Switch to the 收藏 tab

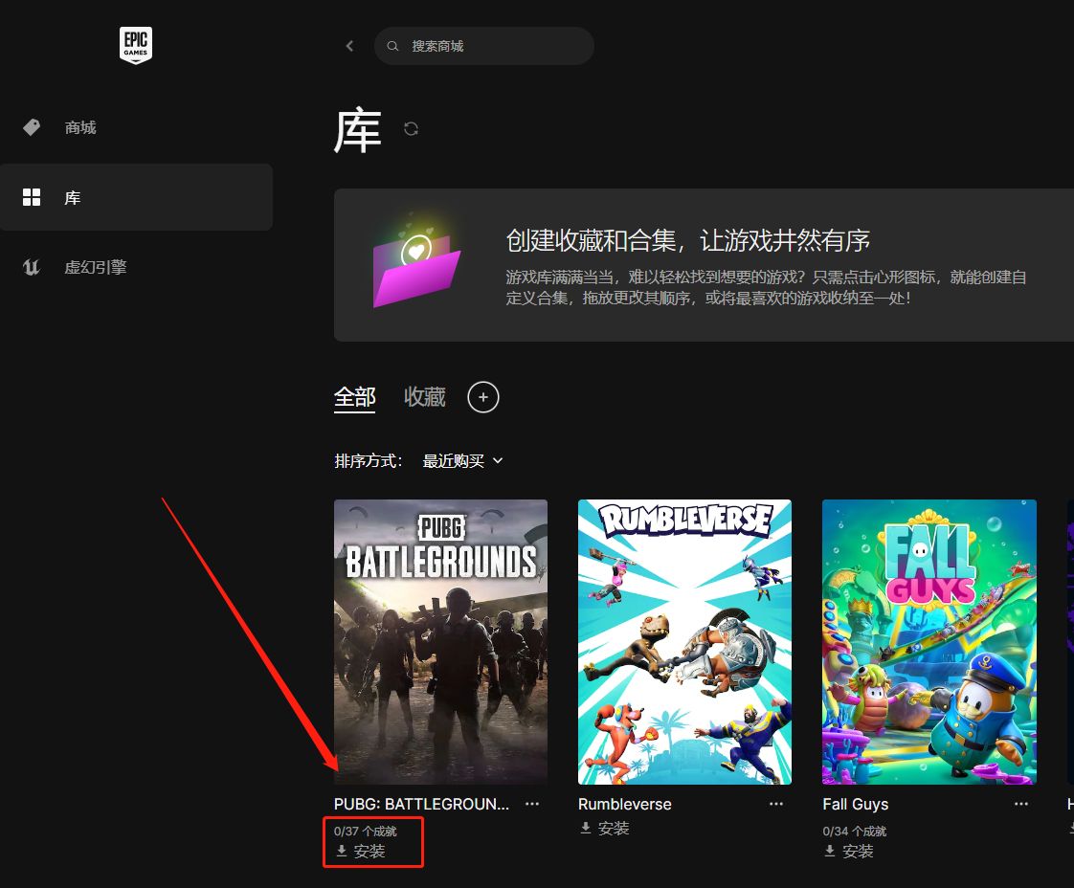tap(425, 397)
